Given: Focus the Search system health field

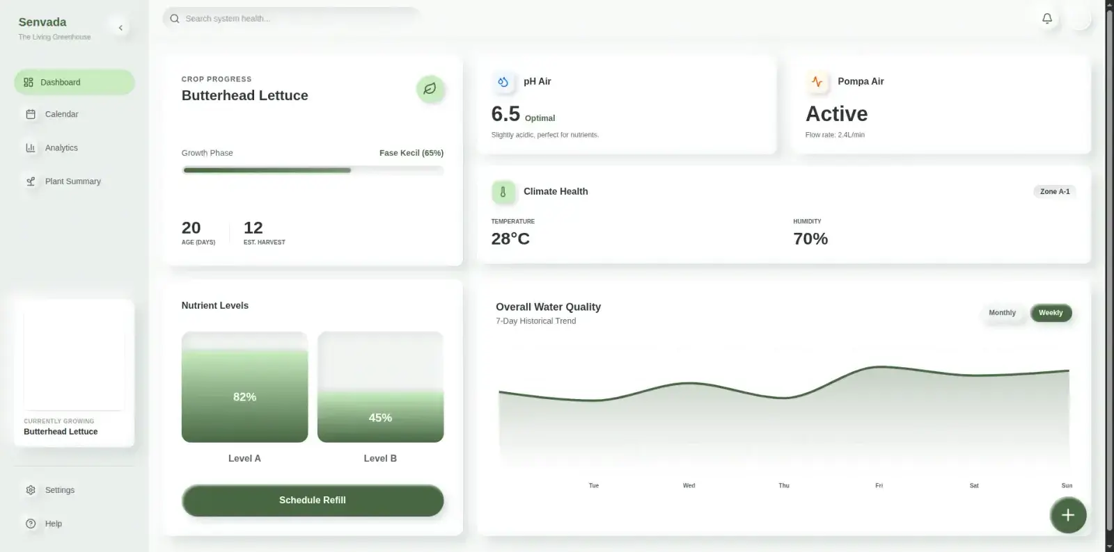Looking at the screenshot, I should [x=291, y=19].
